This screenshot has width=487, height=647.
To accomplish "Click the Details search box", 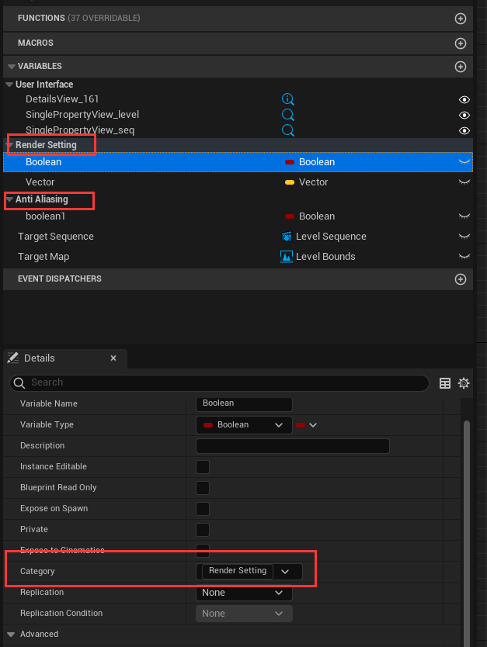I will (x=225, y=382).
